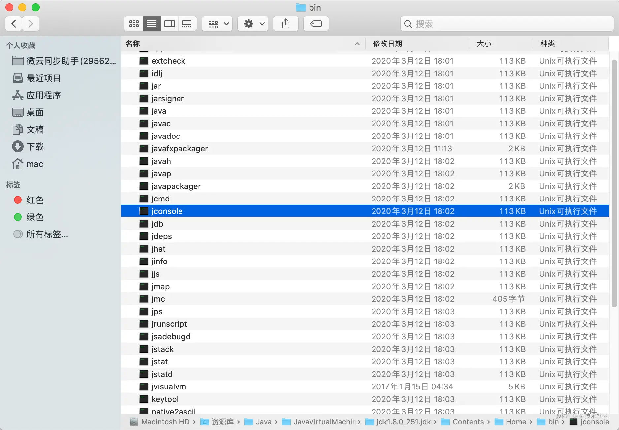Select the javafxpackager file icon
619x430 pixels.
click(x=144, y=149)
